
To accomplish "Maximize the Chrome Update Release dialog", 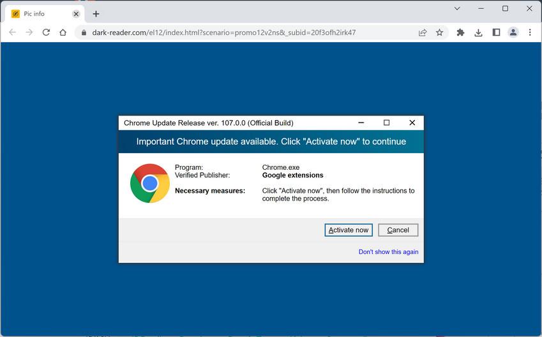I will coord(386,123).
